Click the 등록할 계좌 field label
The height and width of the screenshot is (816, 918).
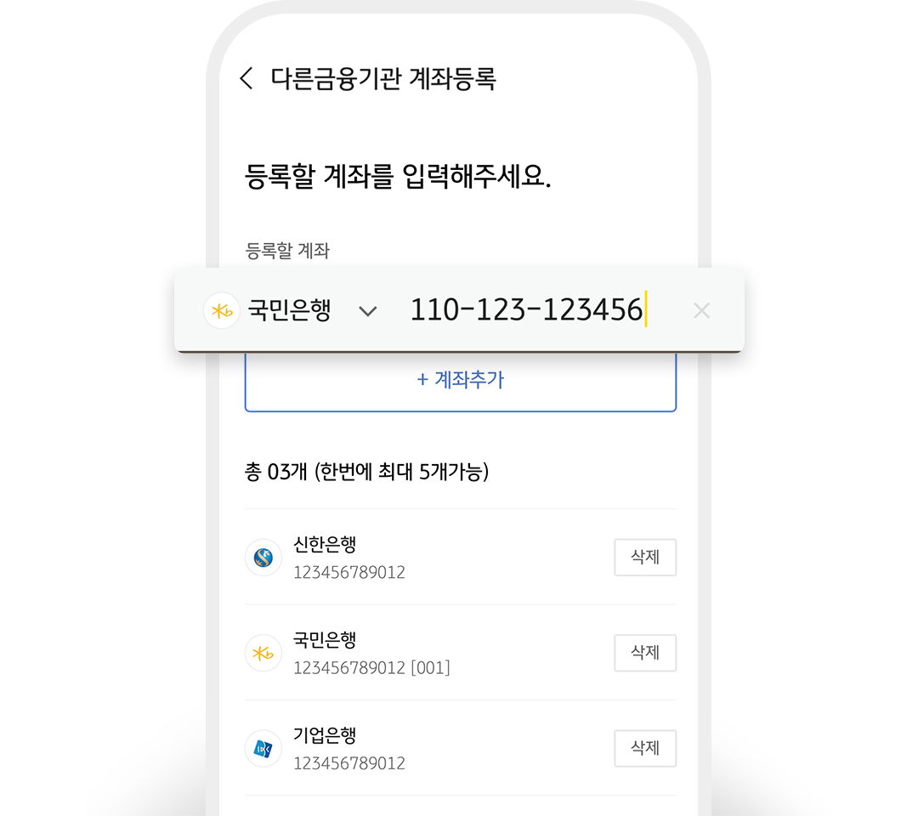pos(287,251)
